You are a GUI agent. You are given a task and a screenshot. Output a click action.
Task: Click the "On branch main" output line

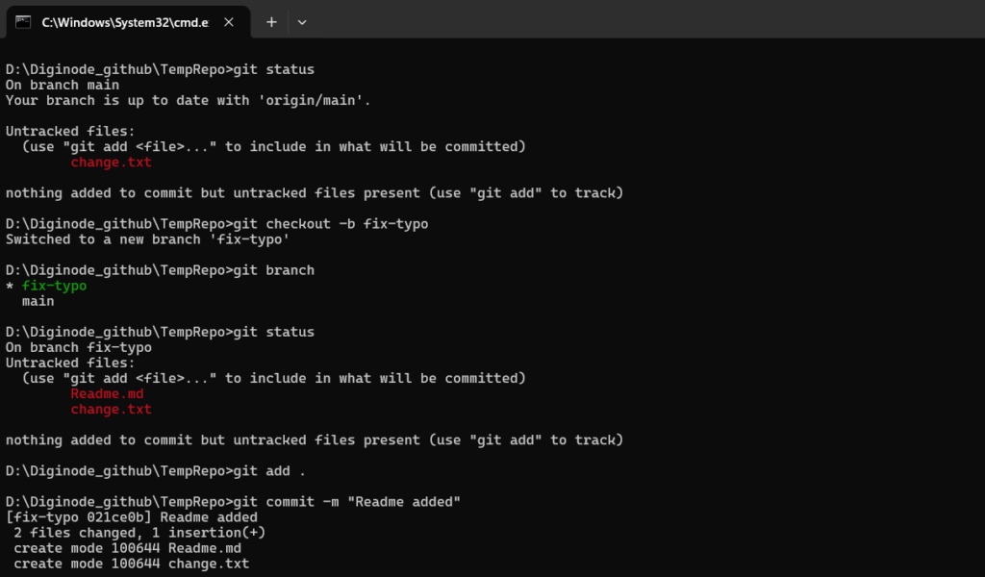tap(63, 85)
